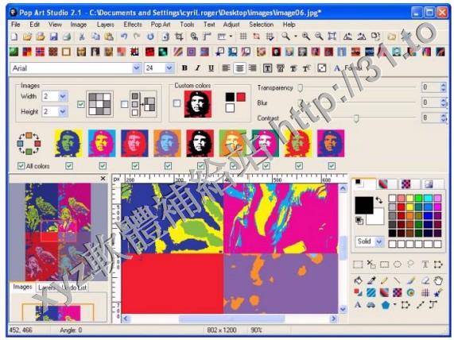Open the Height dropdown

[63, 111]
